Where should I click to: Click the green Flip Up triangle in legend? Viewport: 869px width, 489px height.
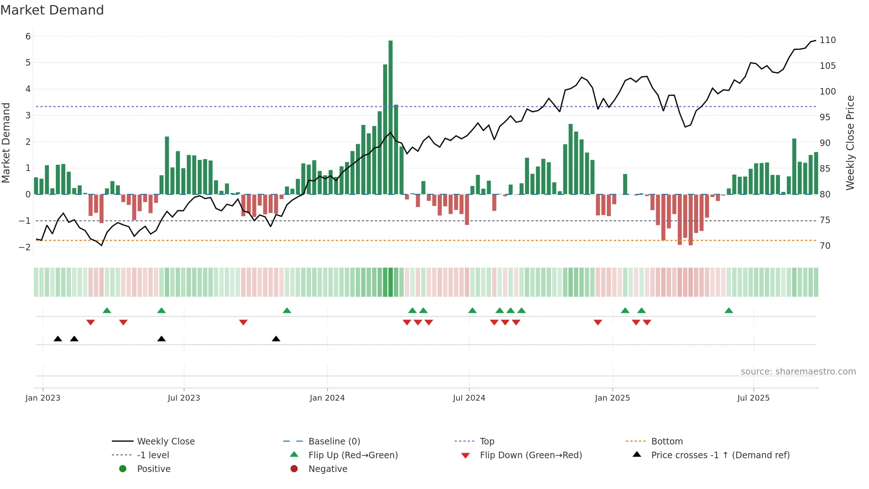[294, 454]
